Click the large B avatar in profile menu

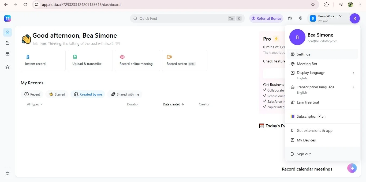(x=297, y=37)
